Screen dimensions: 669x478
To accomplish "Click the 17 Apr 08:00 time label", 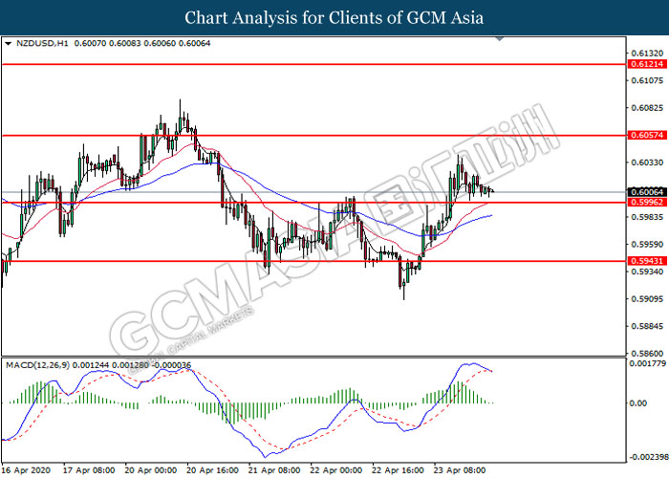I will pyautogui.click(x=89, y=470).
